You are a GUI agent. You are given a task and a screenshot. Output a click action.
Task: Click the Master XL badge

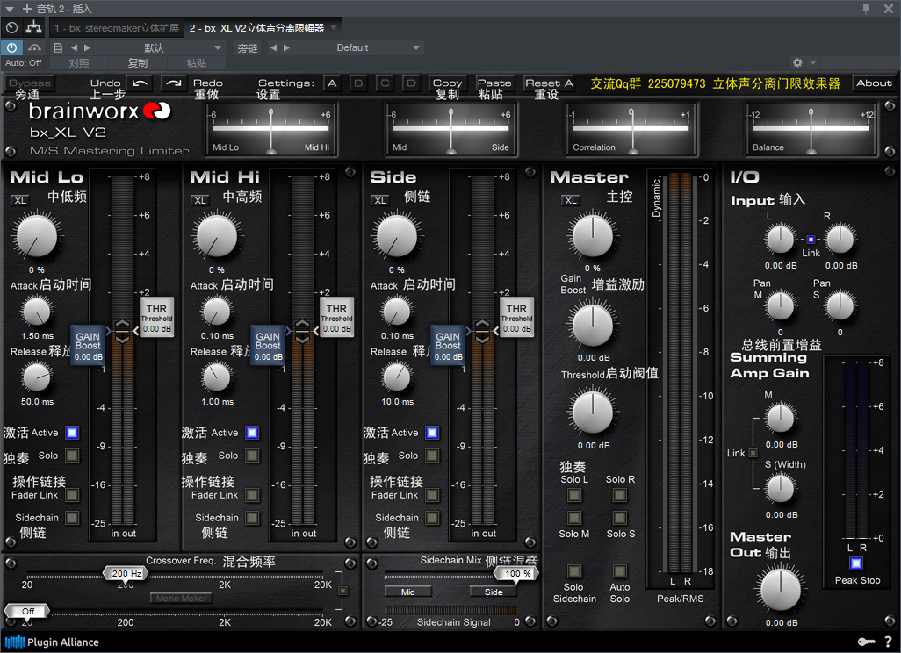tap(571, 200)
